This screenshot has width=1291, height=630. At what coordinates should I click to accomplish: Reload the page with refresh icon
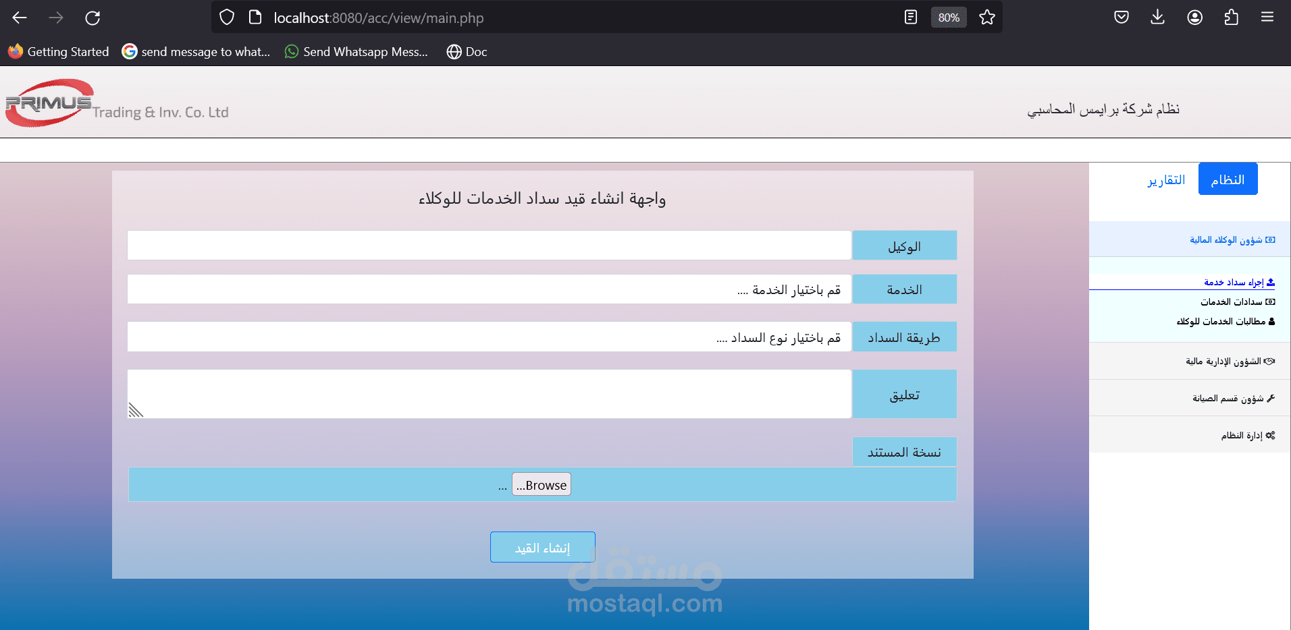point(93,18)
